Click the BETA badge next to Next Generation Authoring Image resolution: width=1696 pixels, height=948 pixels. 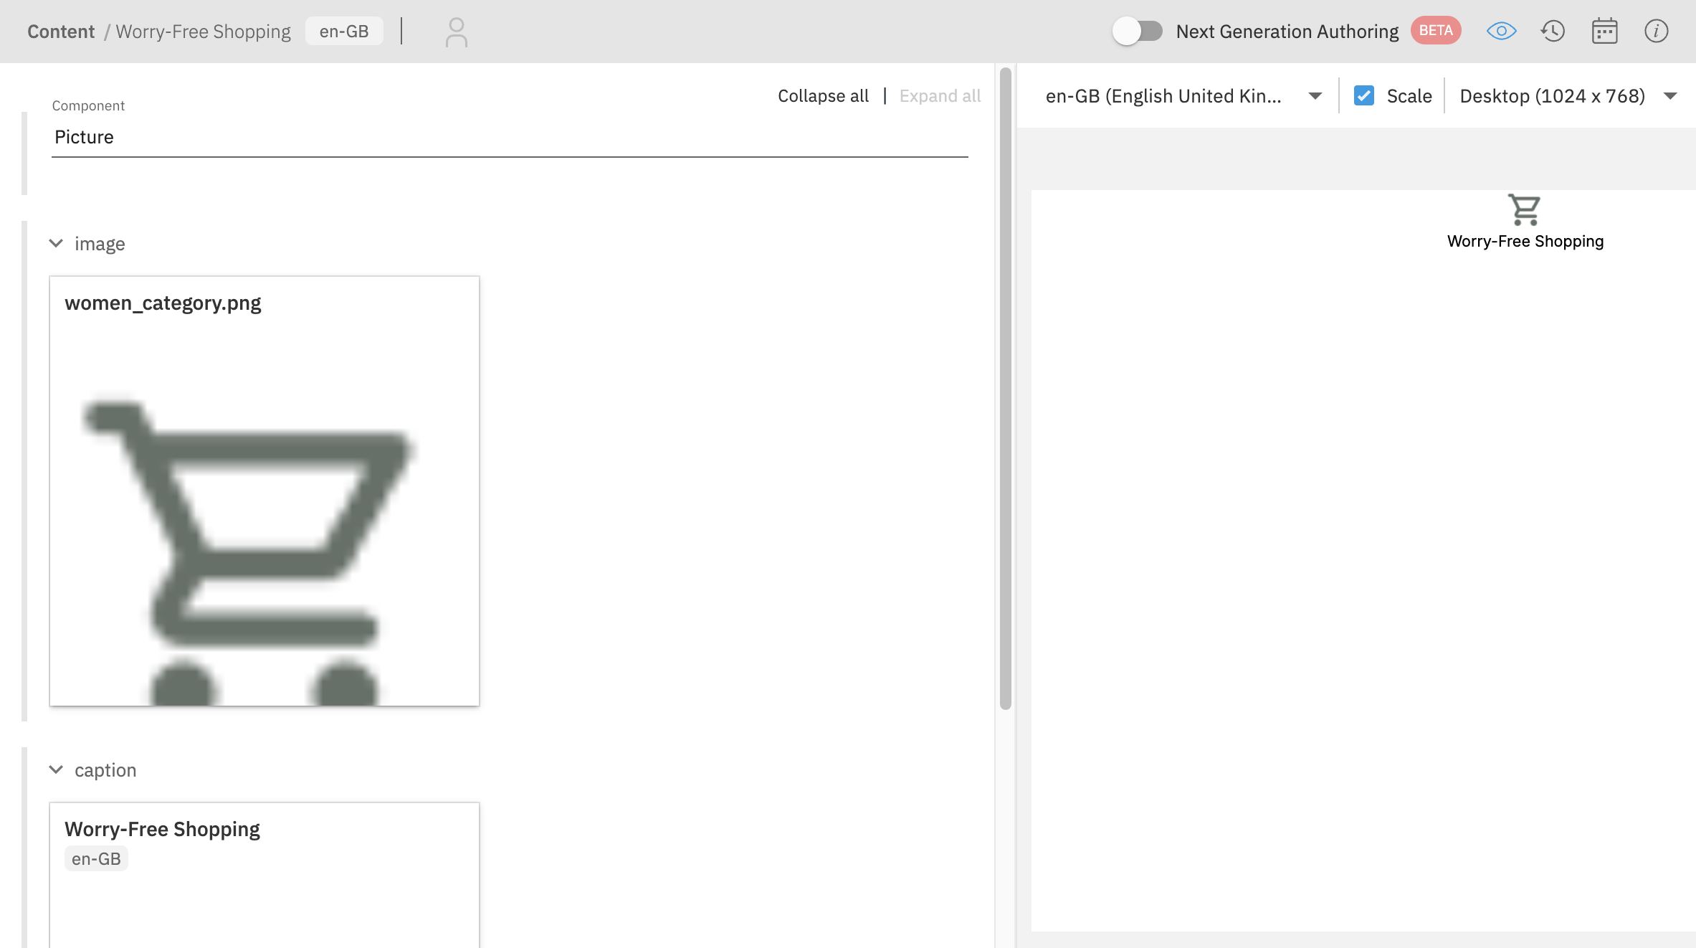click(x=1436, y=30)
